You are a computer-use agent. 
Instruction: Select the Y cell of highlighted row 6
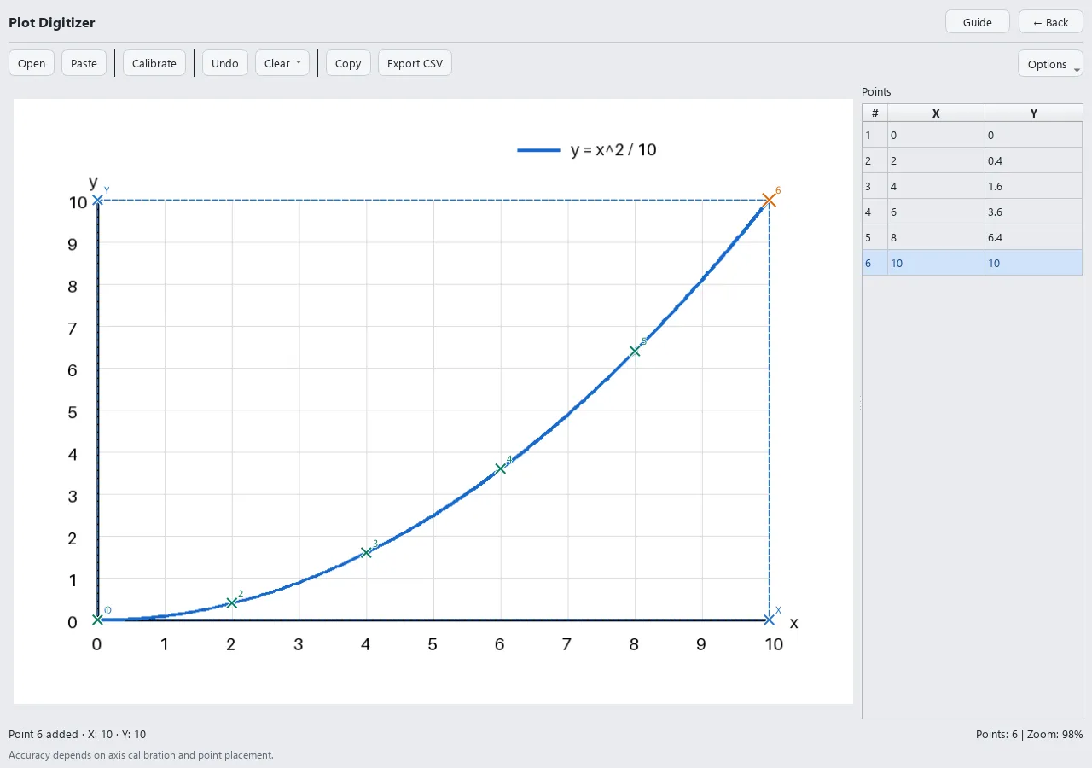pos(1034,263)
